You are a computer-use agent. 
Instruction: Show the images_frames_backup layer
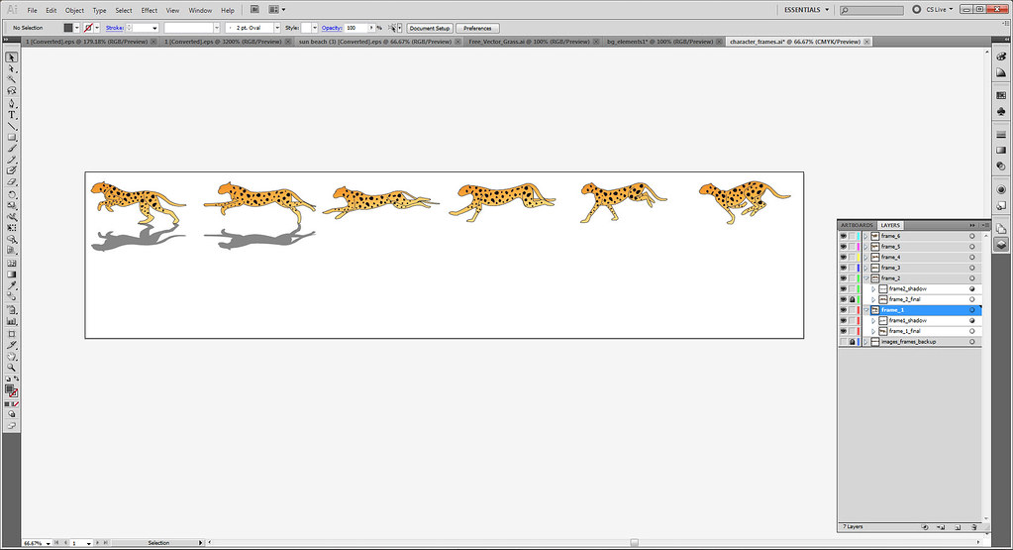pos(843,342)
